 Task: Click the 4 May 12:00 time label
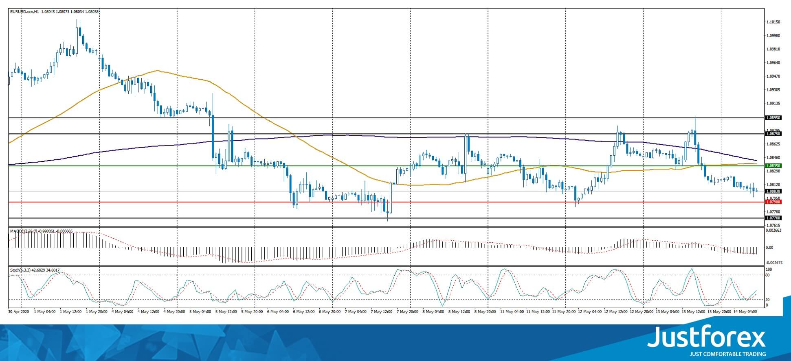point(149,312)
